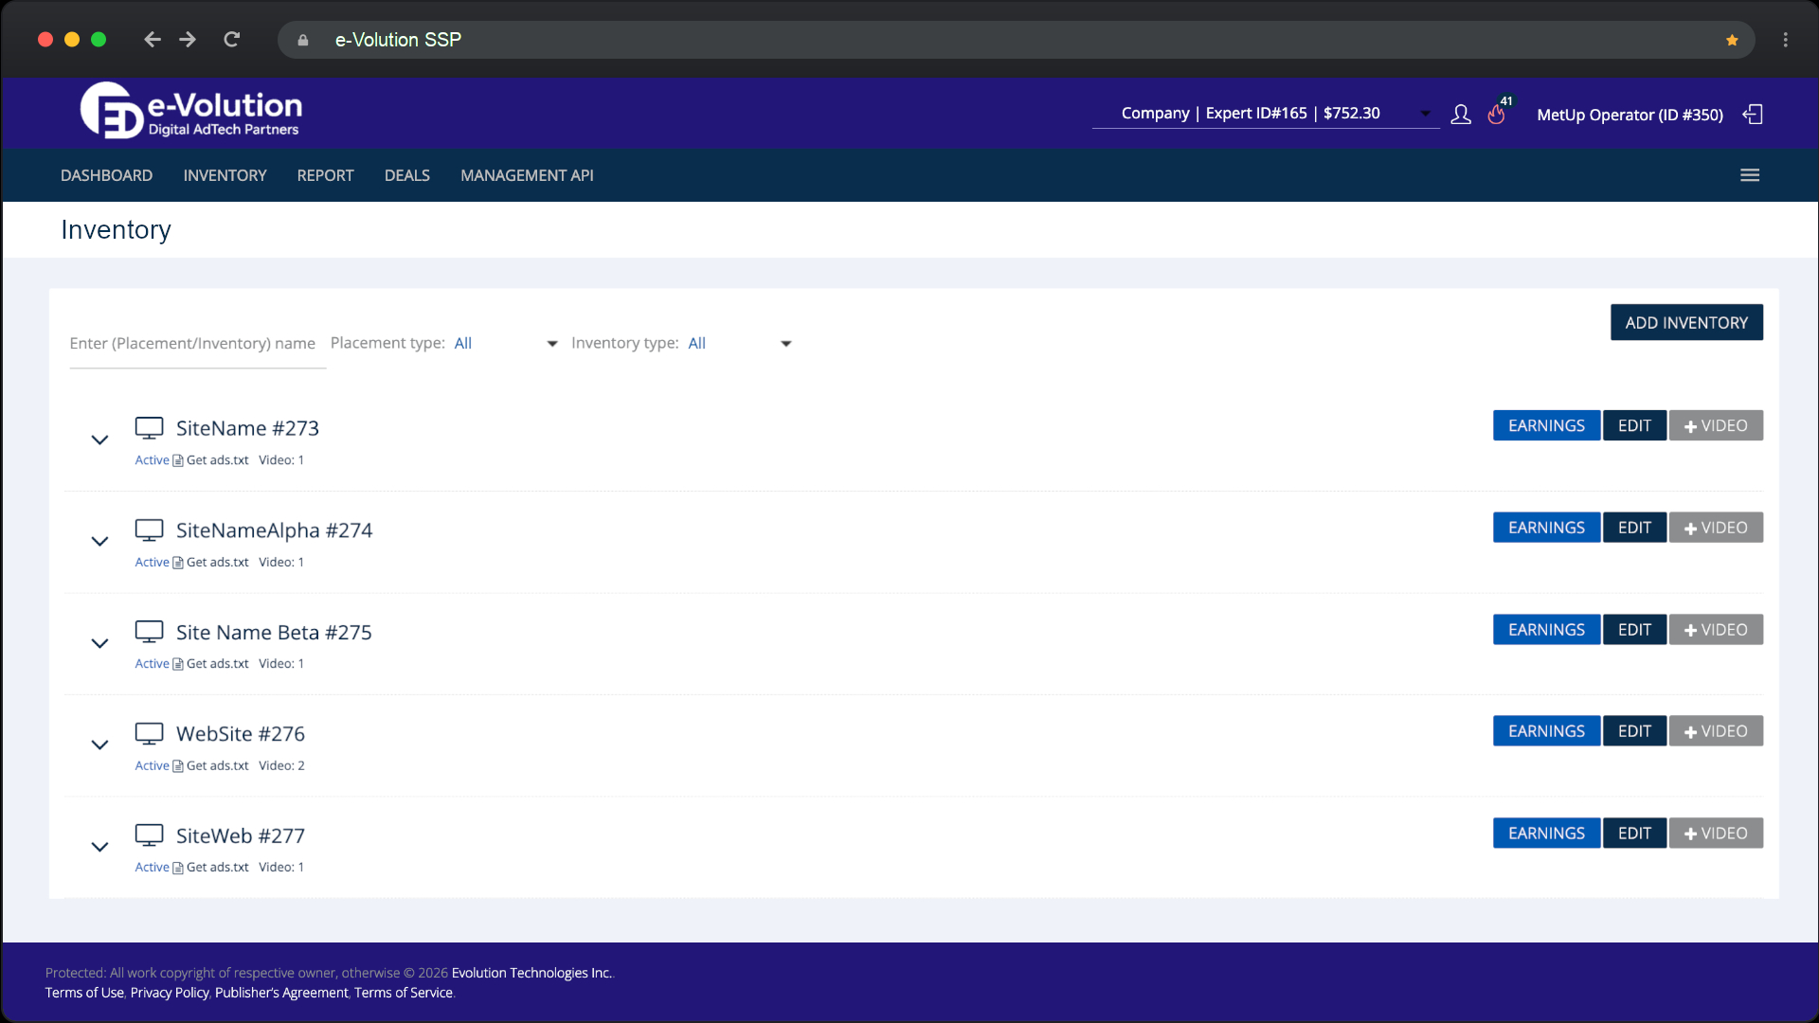Click the WebSite #276 title
The image size is (1819, 1023).
coord(241,734)
